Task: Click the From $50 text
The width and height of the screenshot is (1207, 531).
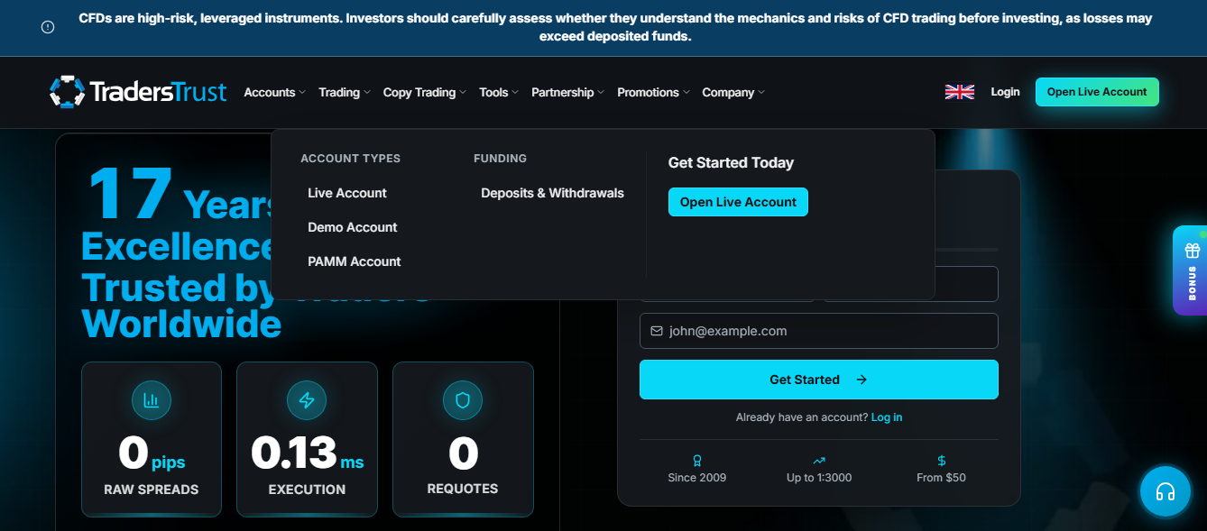Action: (x=941, y=478)
